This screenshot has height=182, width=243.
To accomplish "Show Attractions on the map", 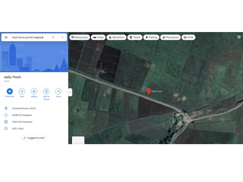I will point(117,37).
